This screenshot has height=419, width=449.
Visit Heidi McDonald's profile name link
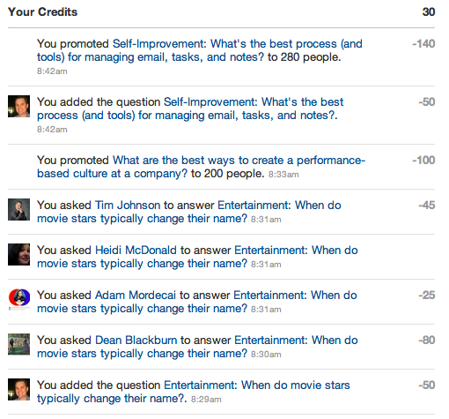[136, 250]
